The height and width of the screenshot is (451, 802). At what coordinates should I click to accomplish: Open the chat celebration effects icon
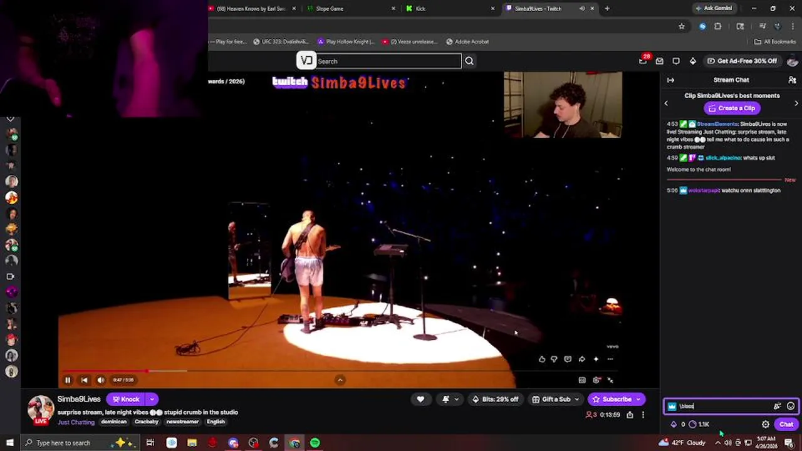778,406
